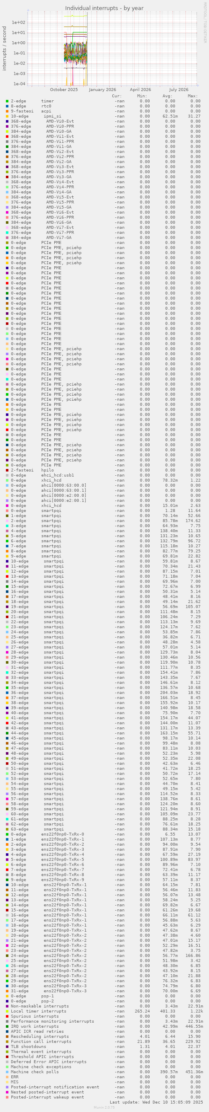Click the Function call interrupts label
Viewport: 209px width, 1112px height.
(x=41, y=1042)
